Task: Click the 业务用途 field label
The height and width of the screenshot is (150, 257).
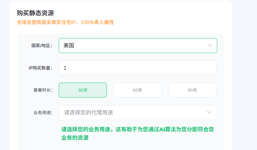Action: 43,113
